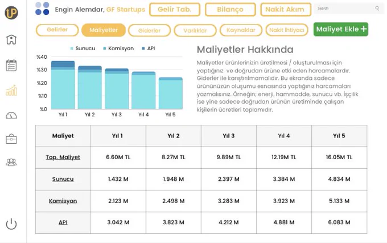The image size is (387, 243).
Task: Click the Yıl 5 table header
Action: click(339, 136)
